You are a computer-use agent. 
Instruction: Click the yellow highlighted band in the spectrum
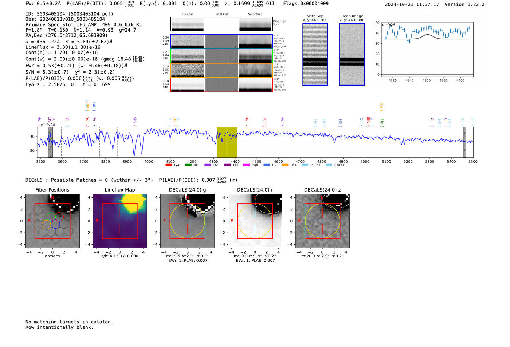tap(227, 142)
